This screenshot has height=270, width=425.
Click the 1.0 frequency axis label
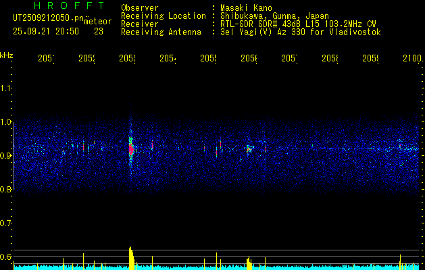[6, 122]
